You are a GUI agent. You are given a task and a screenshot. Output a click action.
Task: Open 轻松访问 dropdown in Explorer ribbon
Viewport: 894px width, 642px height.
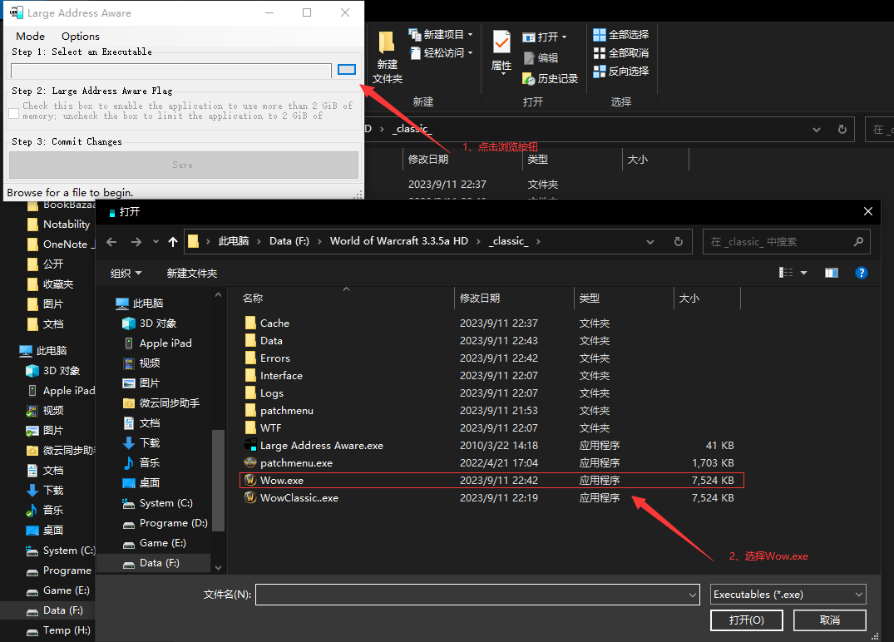(x=441, y=53)
